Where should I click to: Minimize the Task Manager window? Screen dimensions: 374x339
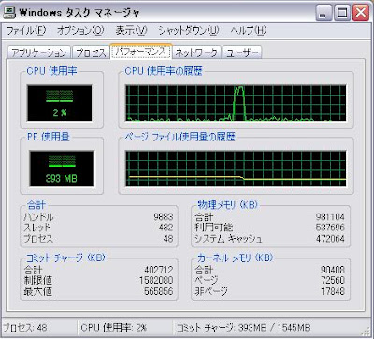point(324,13)
